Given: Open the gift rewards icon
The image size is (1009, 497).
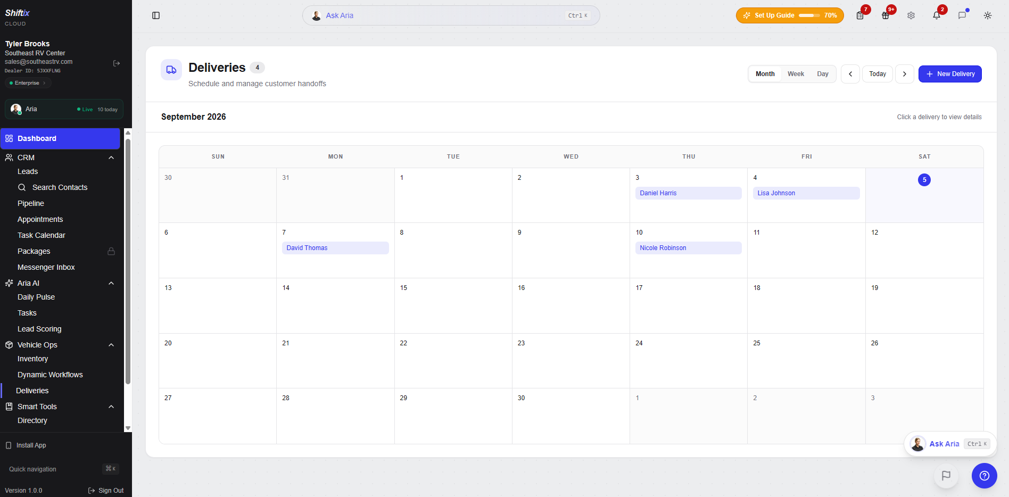Looking at the screenshot, I should (886, 15).
